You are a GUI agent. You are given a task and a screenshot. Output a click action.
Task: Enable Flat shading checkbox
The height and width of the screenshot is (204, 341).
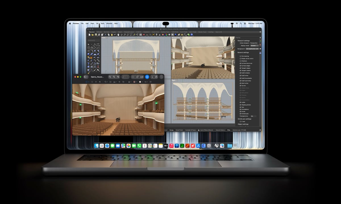click(240, 56)
